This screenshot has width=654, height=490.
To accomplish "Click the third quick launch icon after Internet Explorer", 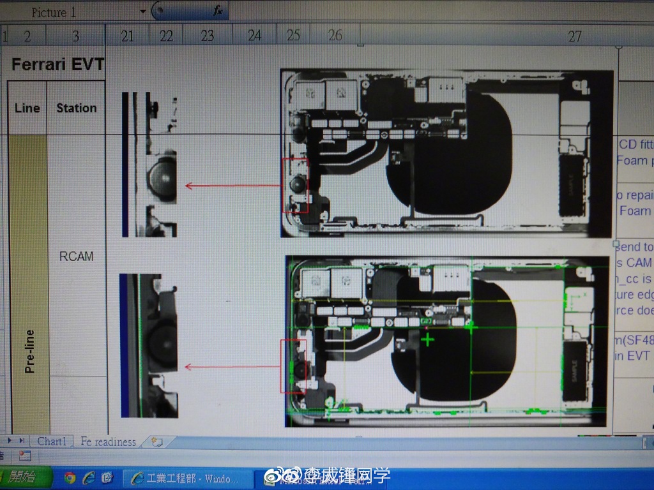I will [107, 477].
